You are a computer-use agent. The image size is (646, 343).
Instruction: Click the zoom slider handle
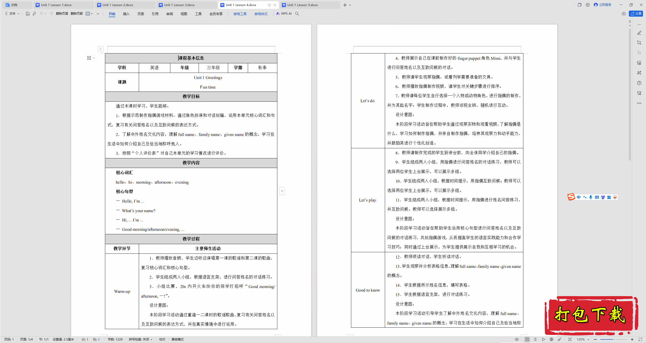pos(614,339)
